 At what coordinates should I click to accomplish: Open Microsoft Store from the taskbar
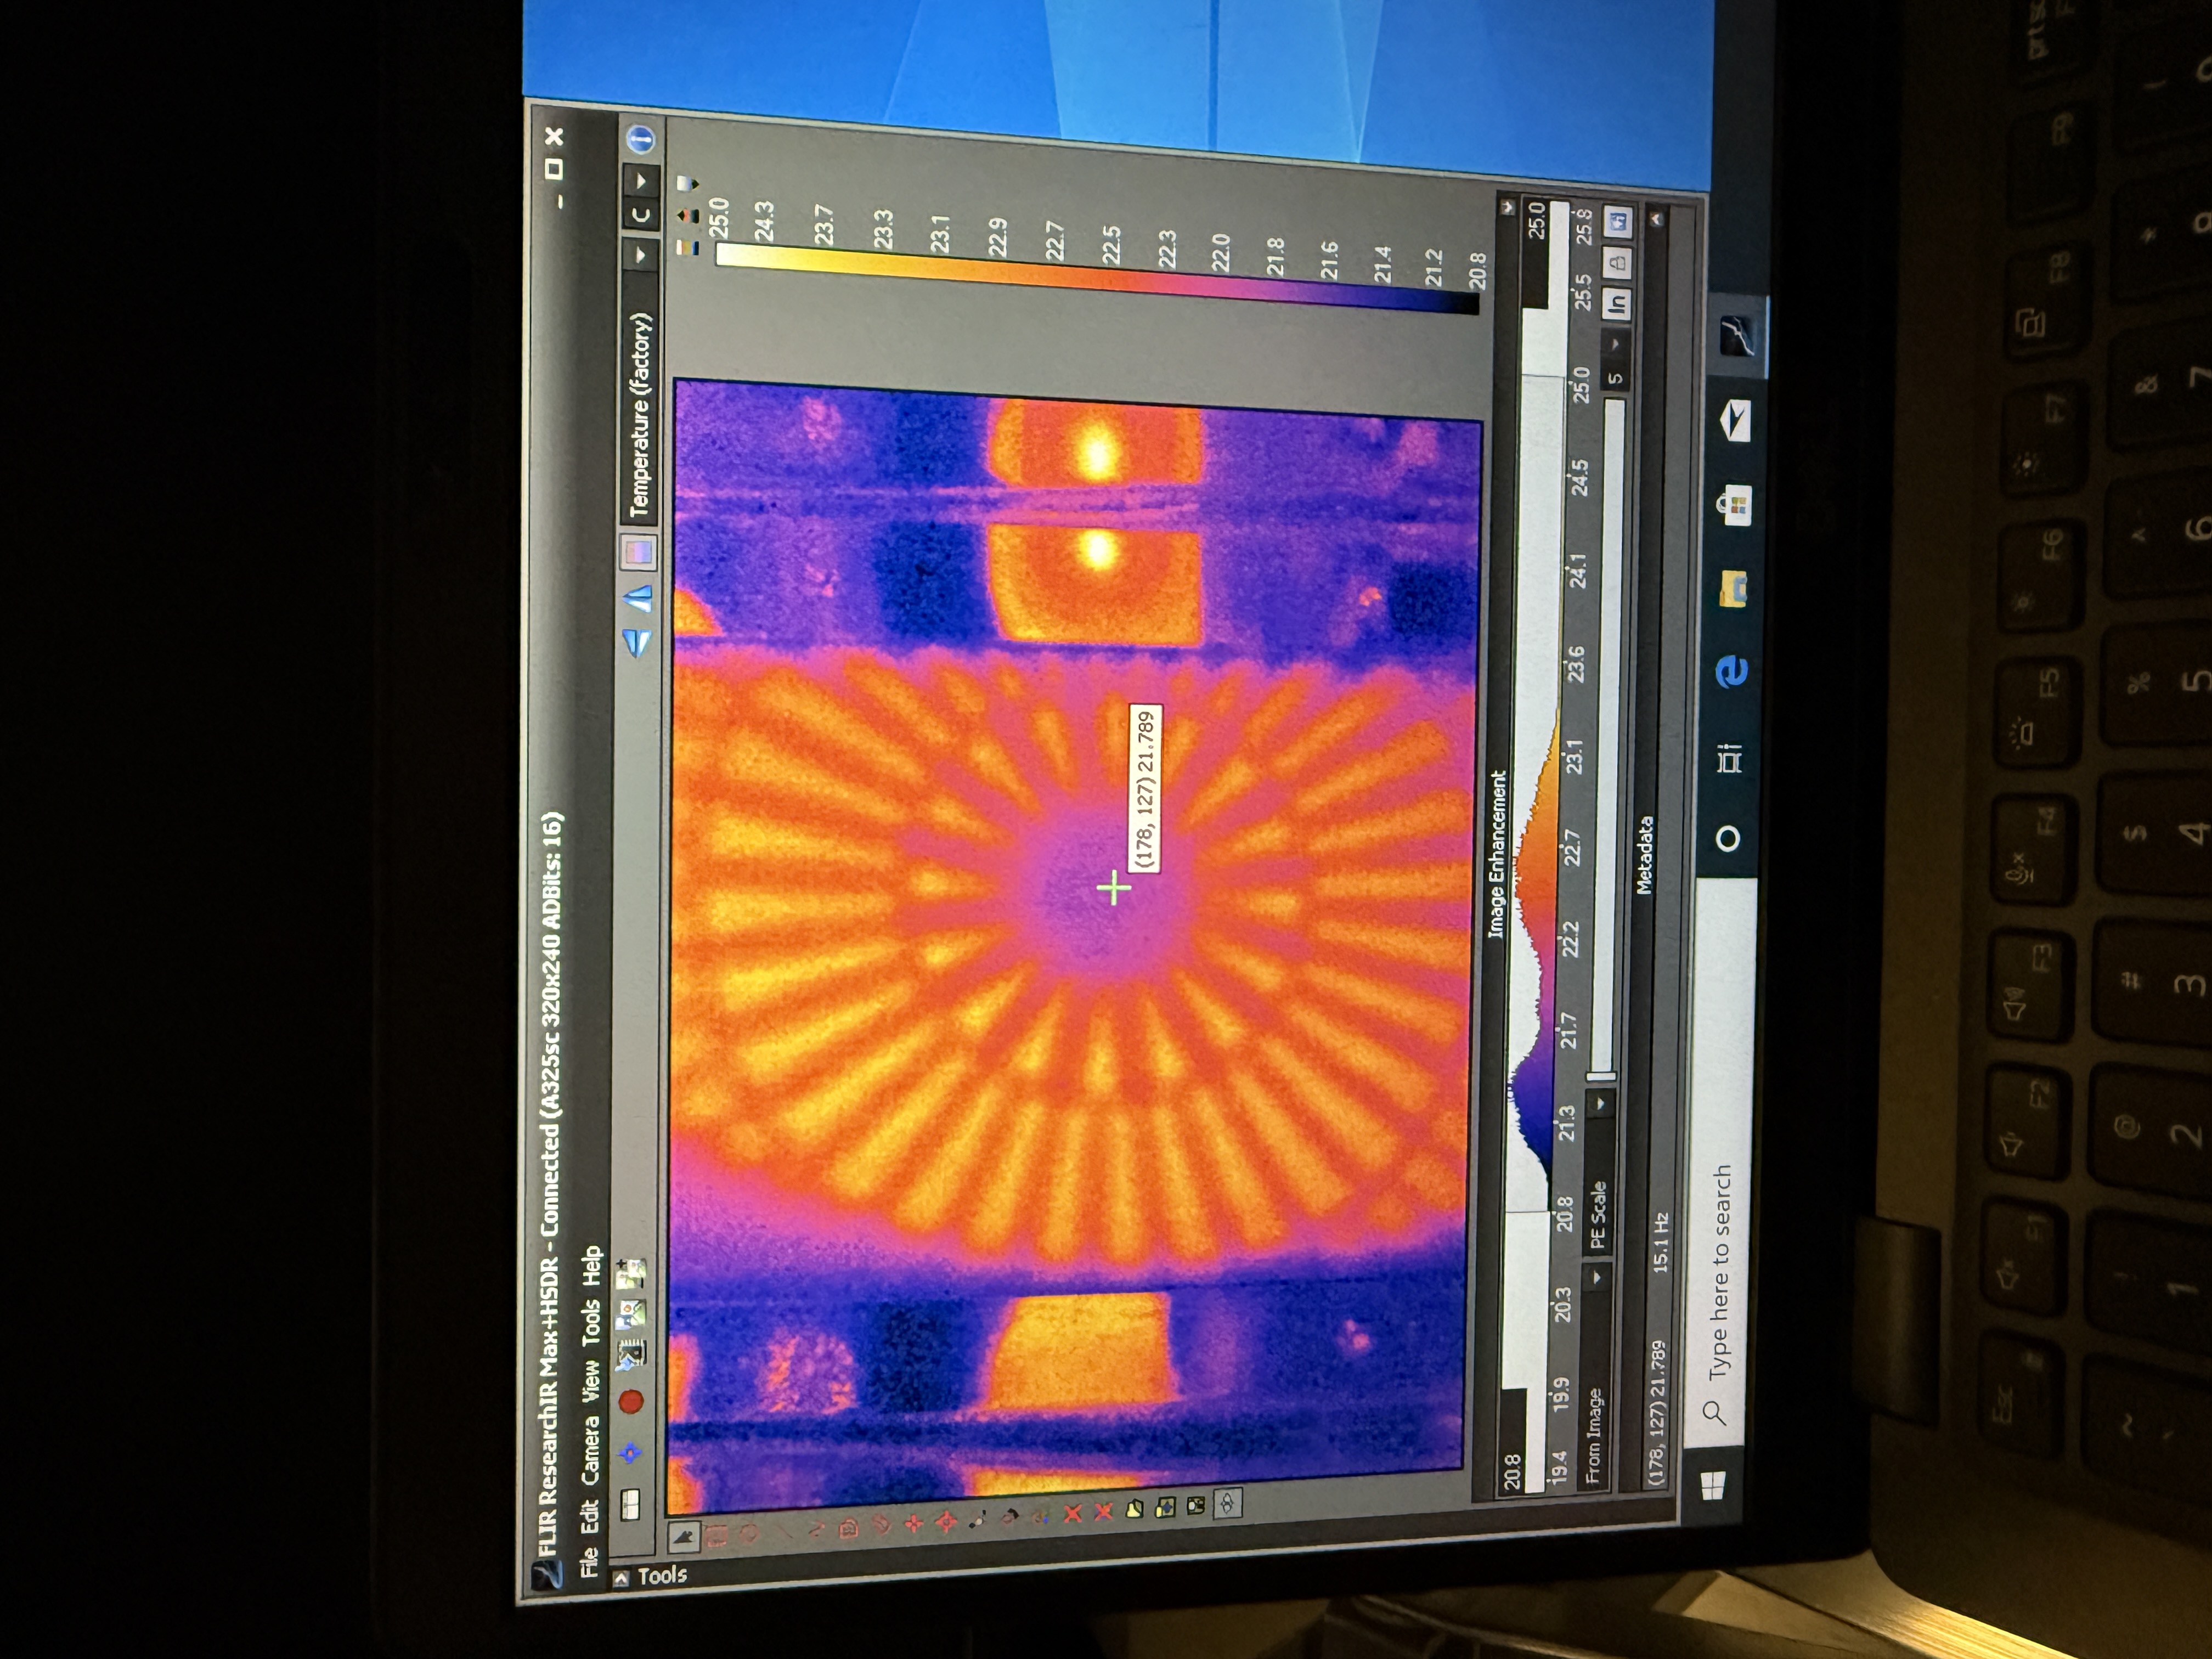pos(1735,506)
